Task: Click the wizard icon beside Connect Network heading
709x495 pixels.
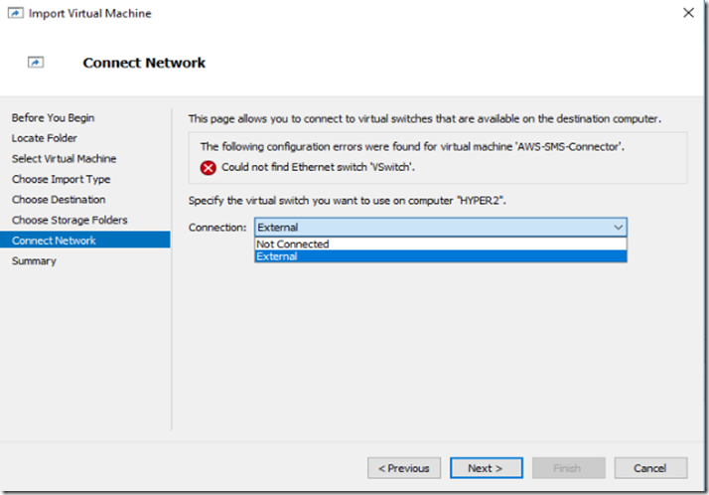Action: pyautogui.click(x=36, y=62)
